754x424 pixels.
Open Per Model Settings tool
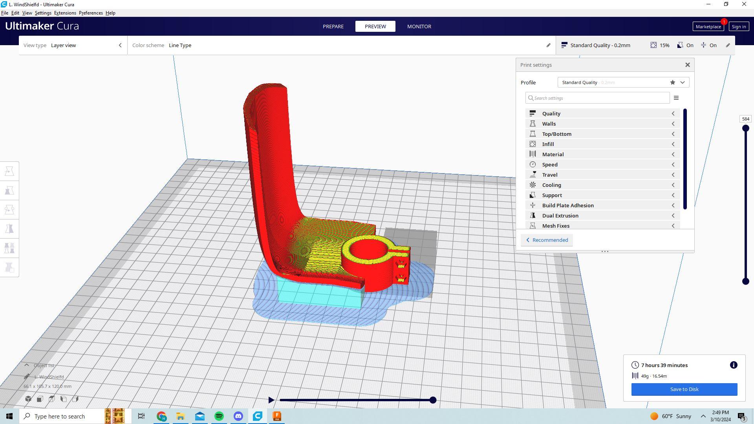click(x=9, y=248)
